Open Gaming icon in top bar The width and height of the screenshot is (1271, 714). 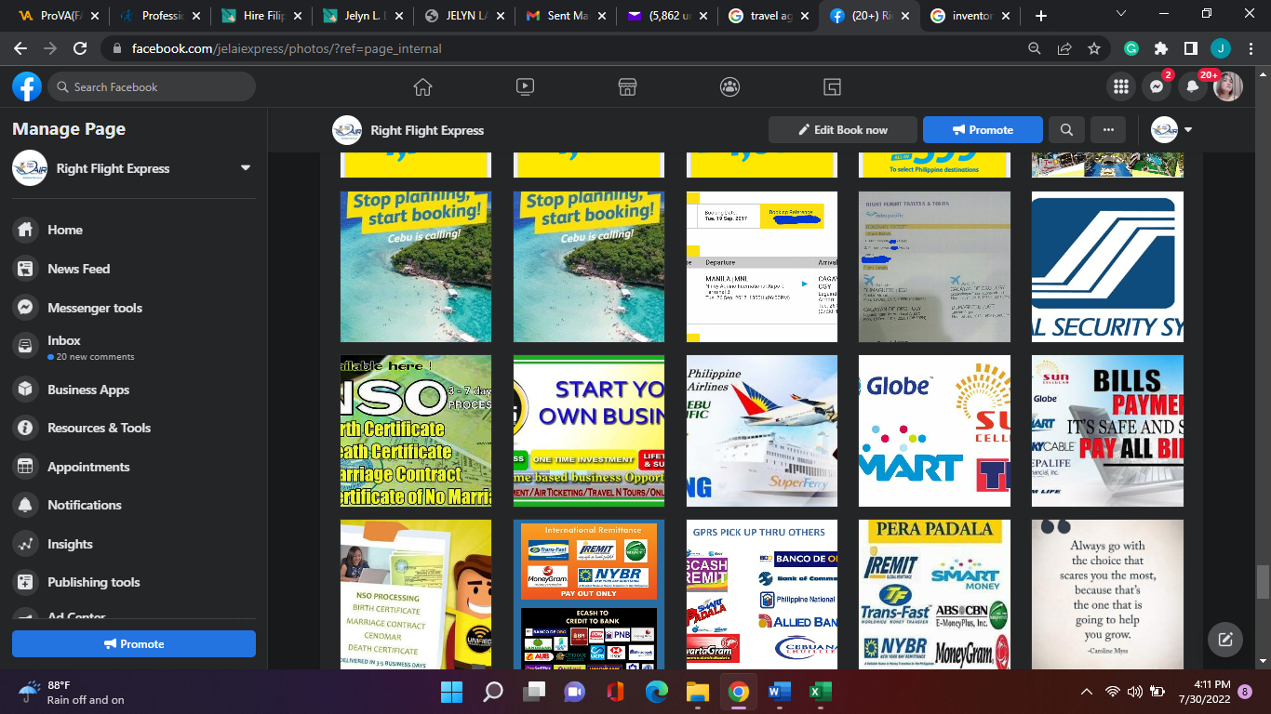832,86
